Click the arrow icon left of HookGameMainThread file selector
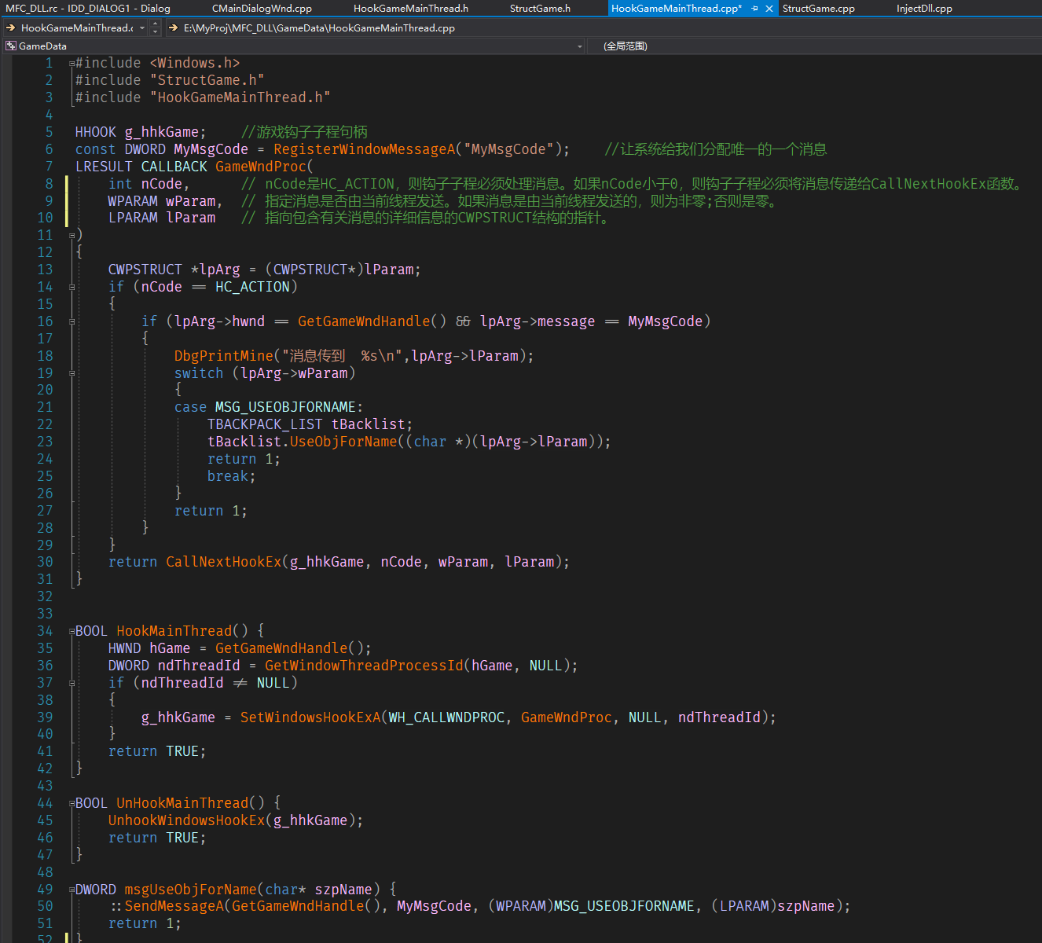This screenshot has height=943, width=1042. pos(11,28)
